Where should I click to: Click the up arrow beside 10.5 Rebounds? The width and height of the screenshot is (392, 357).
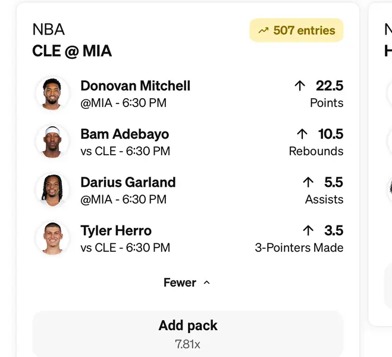click(302, 134)
